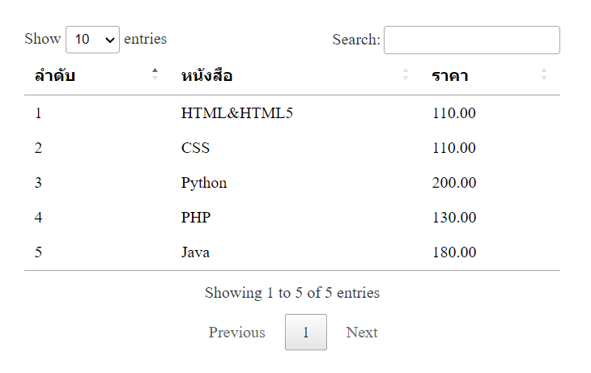
Task: Select page 1 in pagination
Action: 306,333
